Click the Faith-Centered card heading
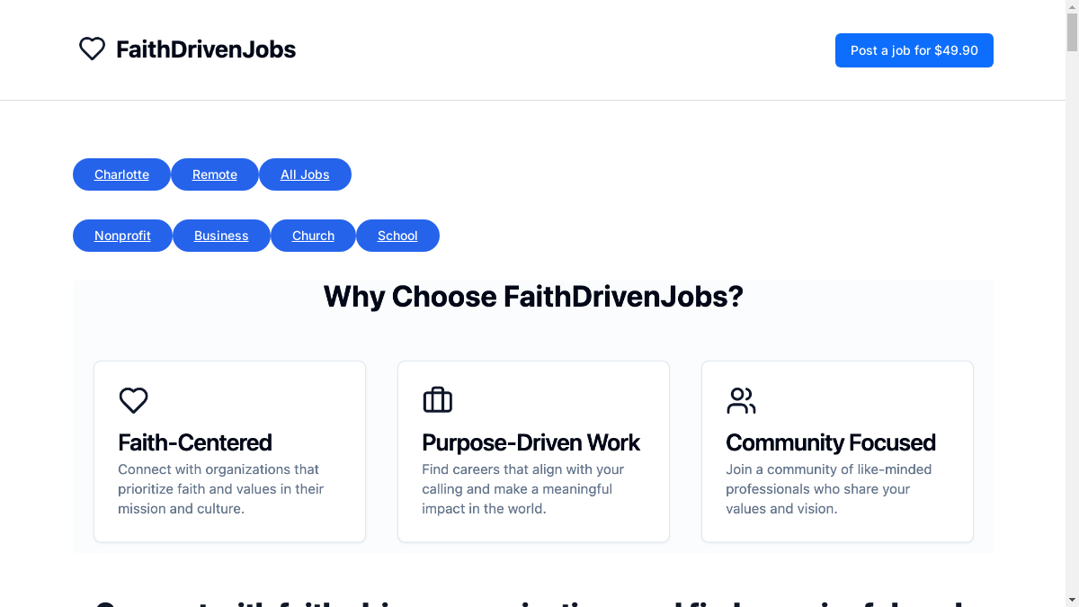Viewport: 1079px width, 607px height. pyautogui.click(x=195, y=442)
